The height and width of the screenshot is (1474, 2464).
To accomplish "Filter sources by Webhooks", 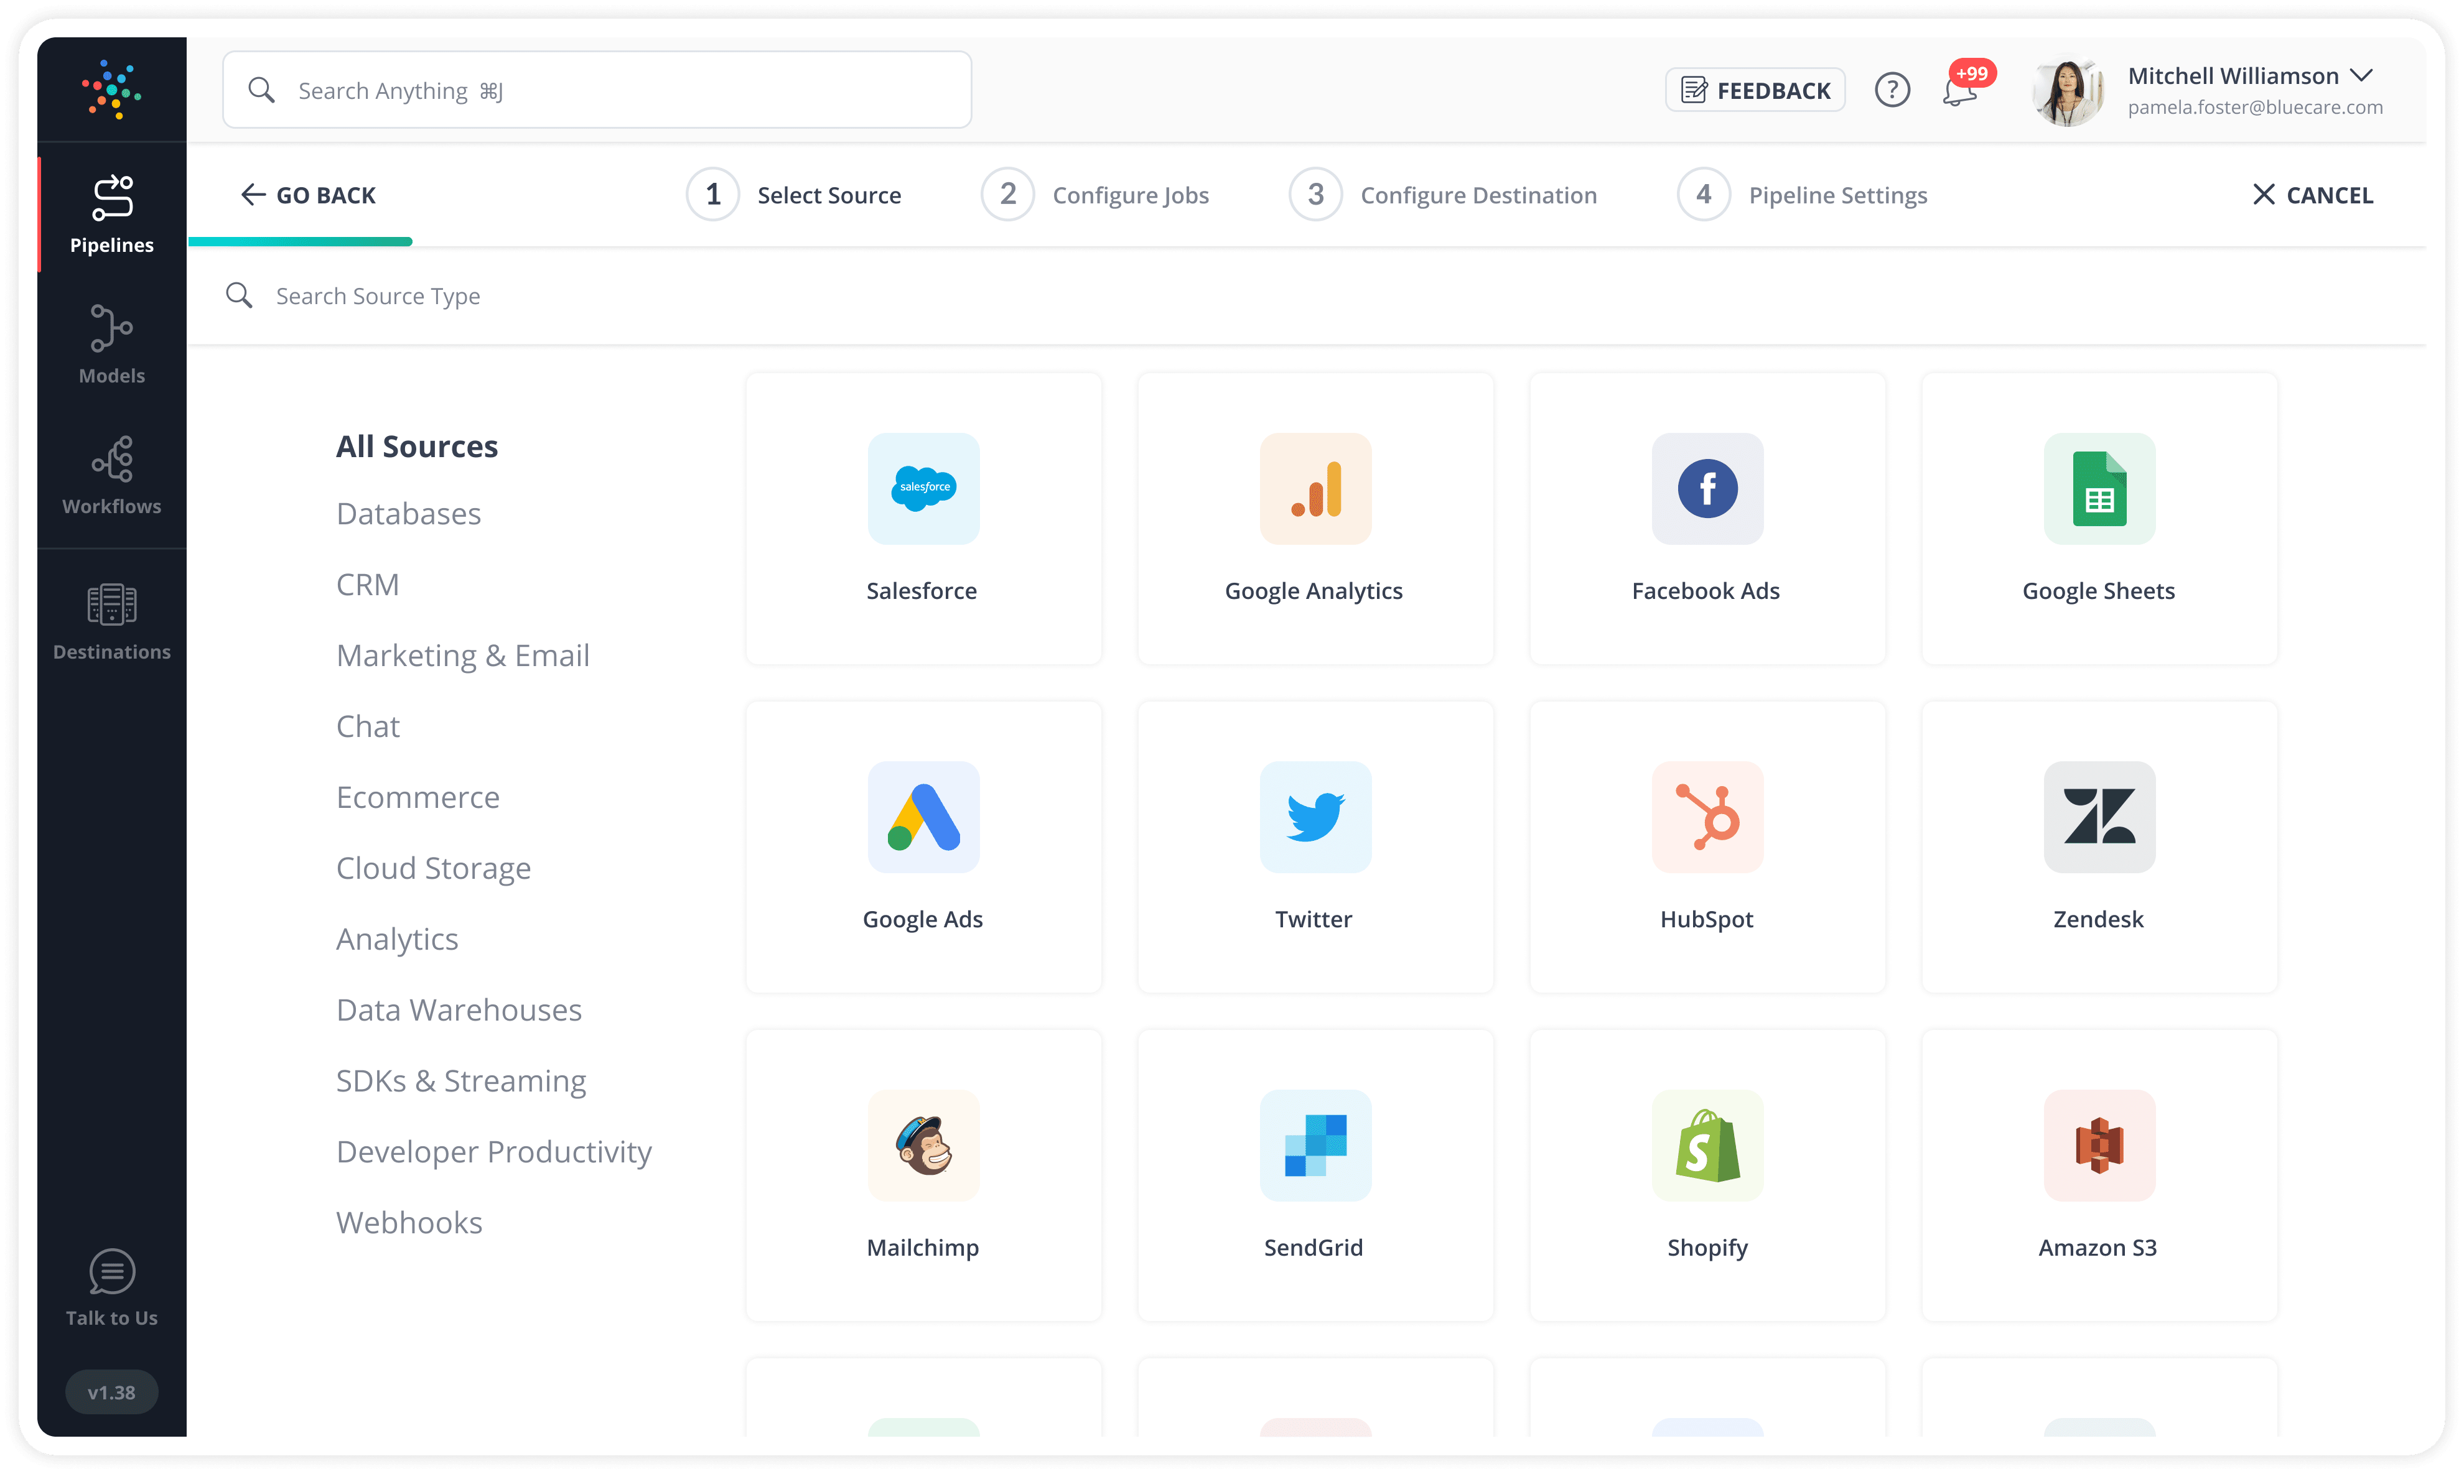I will point(409,1223).
